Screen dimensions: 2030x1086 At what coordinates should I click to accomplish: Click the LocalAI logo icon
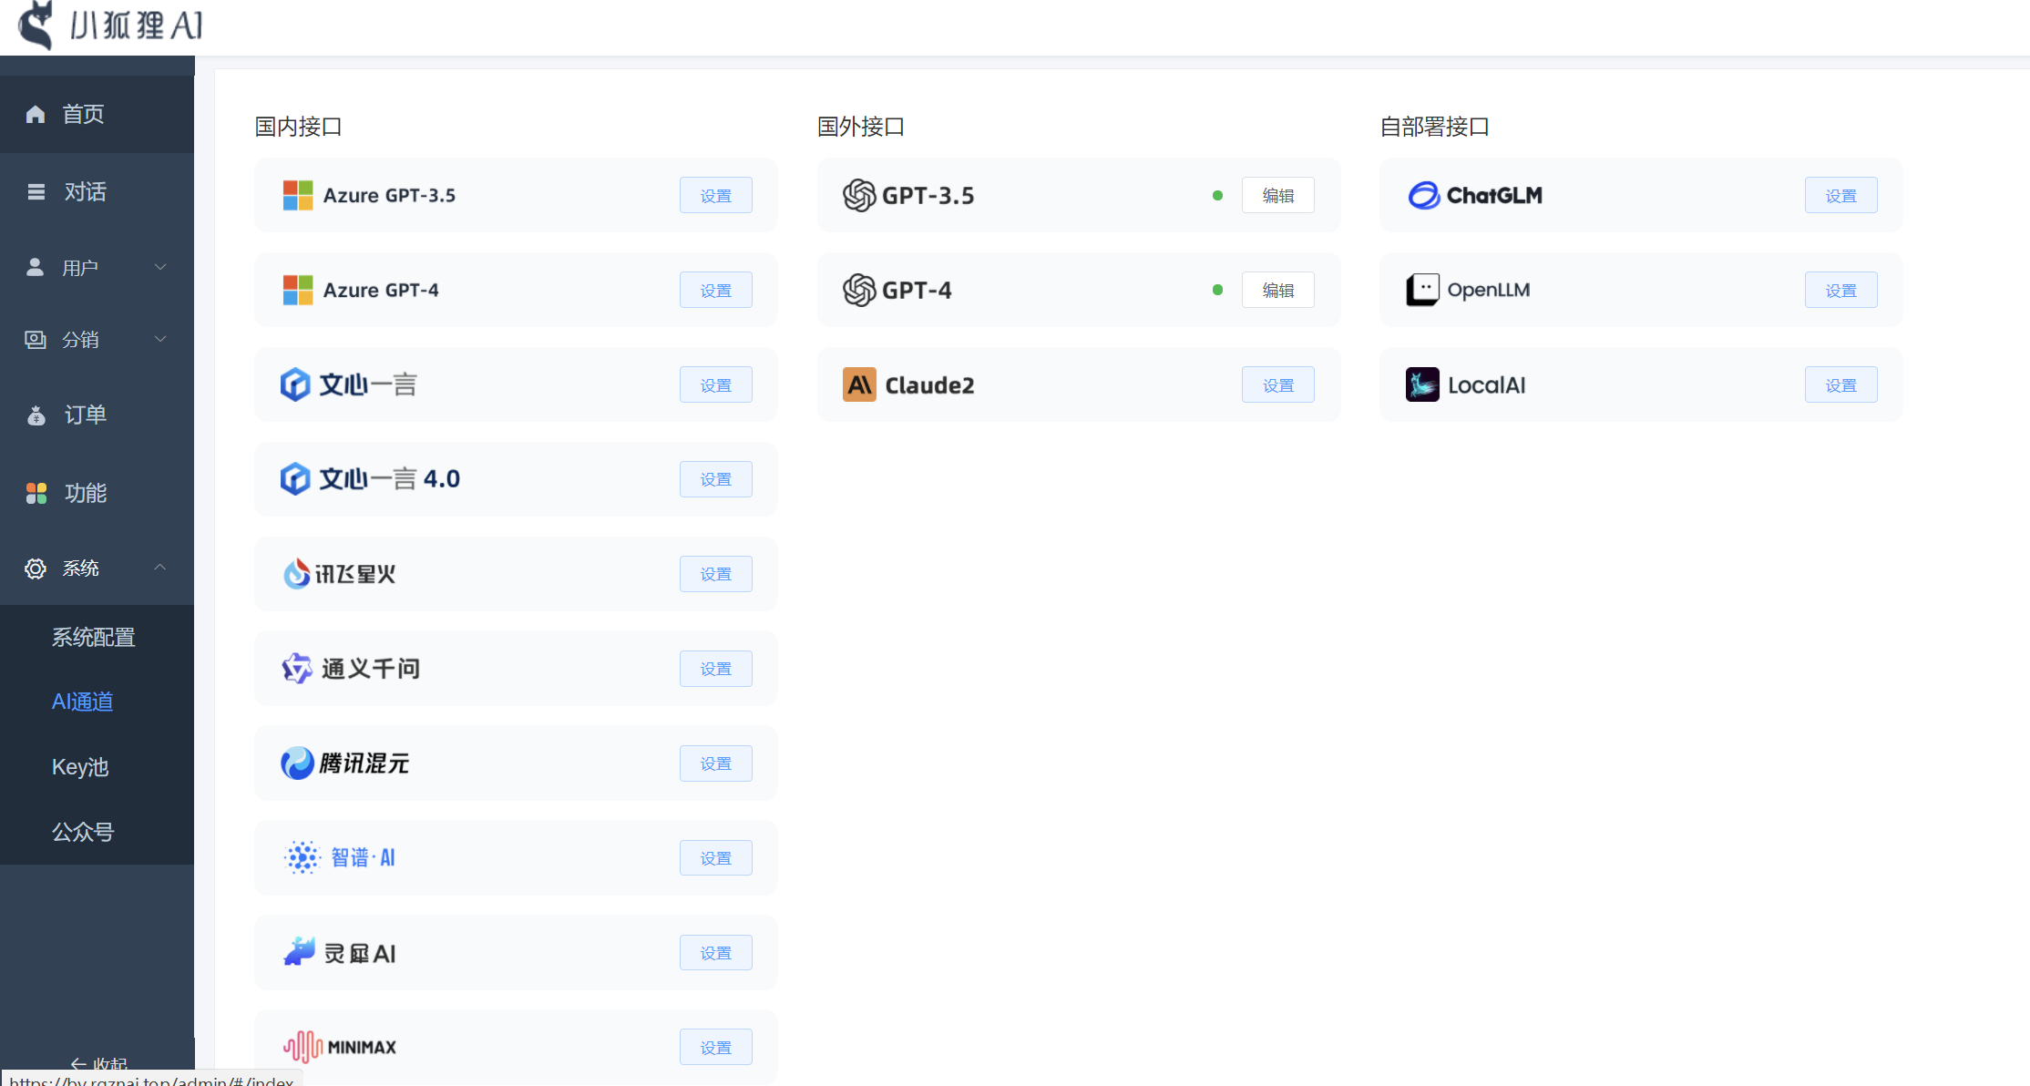1422,384
